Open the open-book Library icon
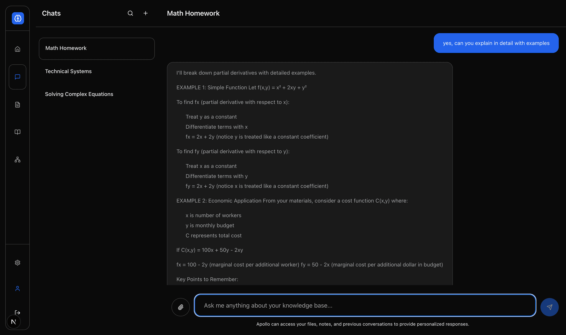Image resolution: width=566 pixels, height=335 pixels. [x=18, y=132]
